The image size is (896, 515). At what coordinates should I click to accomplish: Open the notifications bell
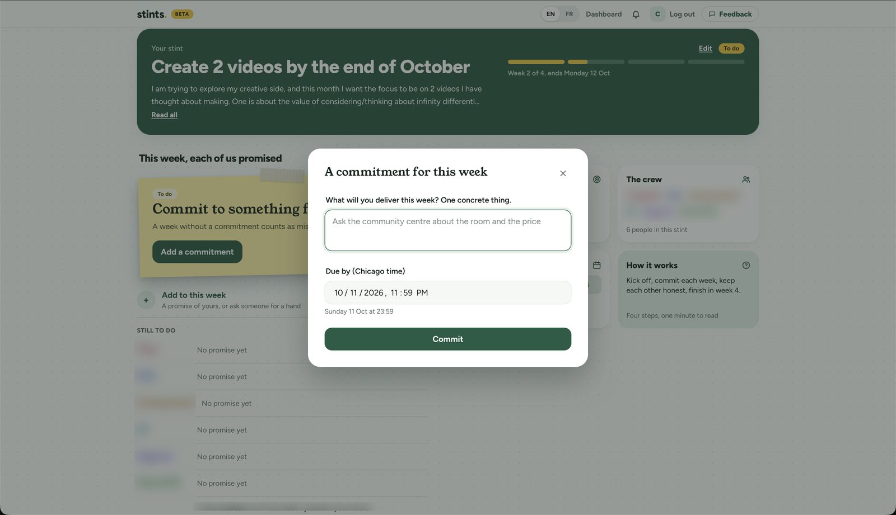636,15
